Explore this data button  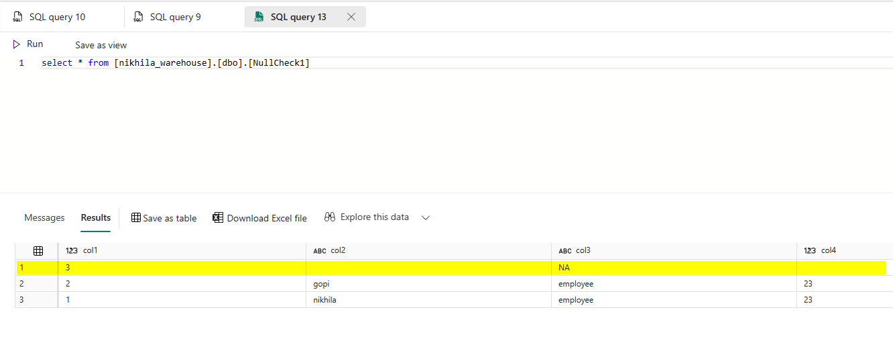point(367,217)
